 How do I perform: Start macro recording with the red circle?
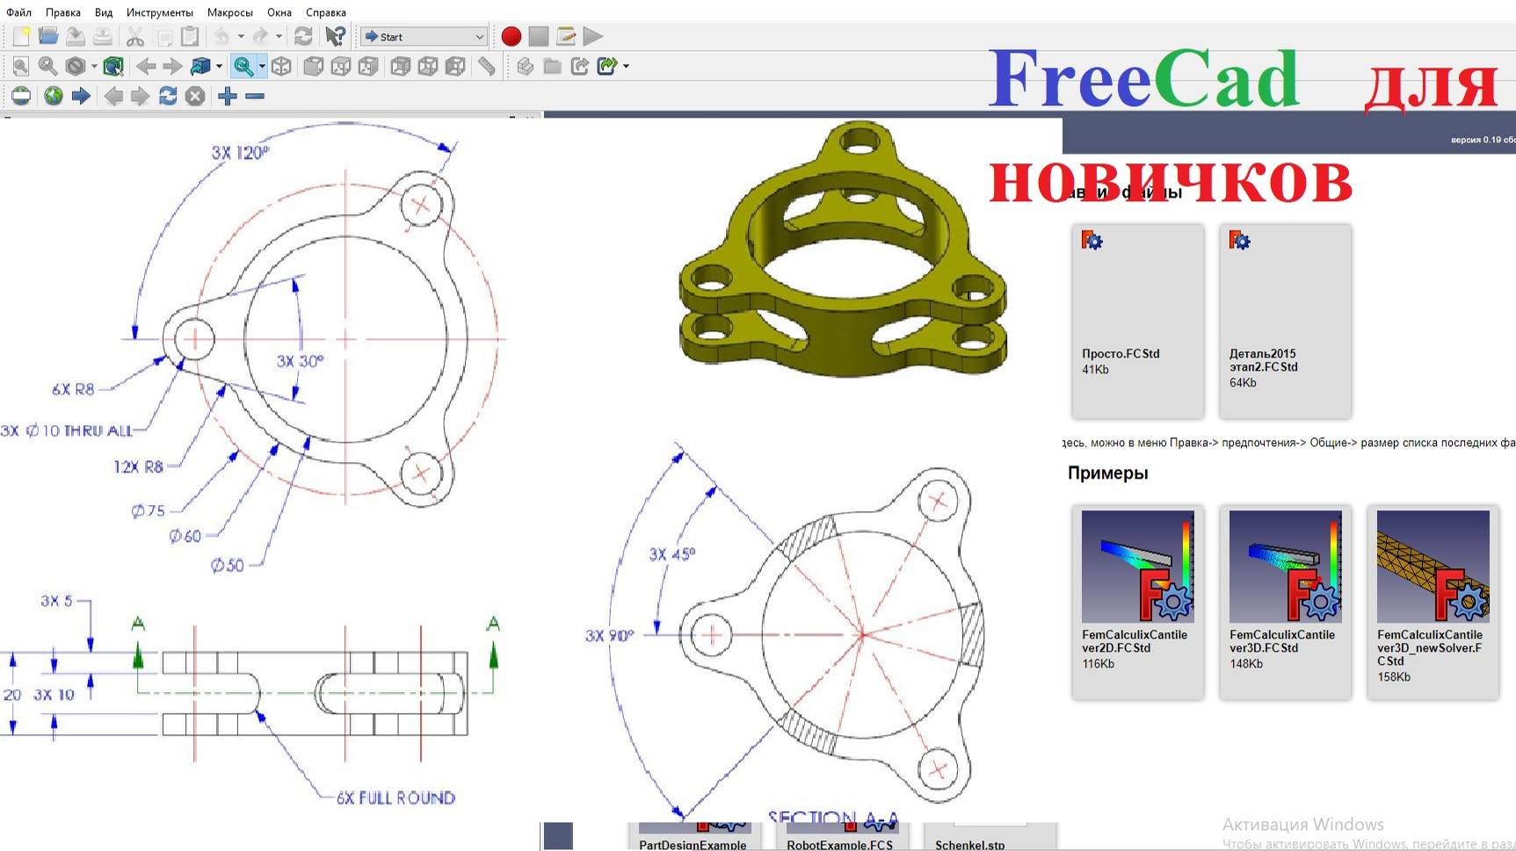click(511, 37)
